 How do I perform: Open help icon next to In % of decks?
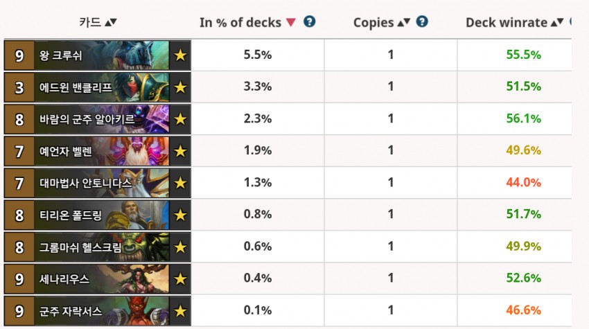point(310,21)
